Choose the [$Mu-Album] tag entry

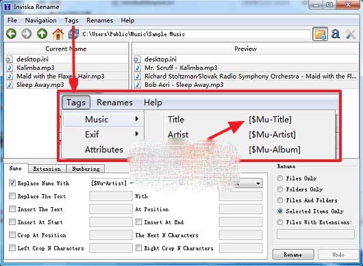pyautogui.click(x=275, y=150)
